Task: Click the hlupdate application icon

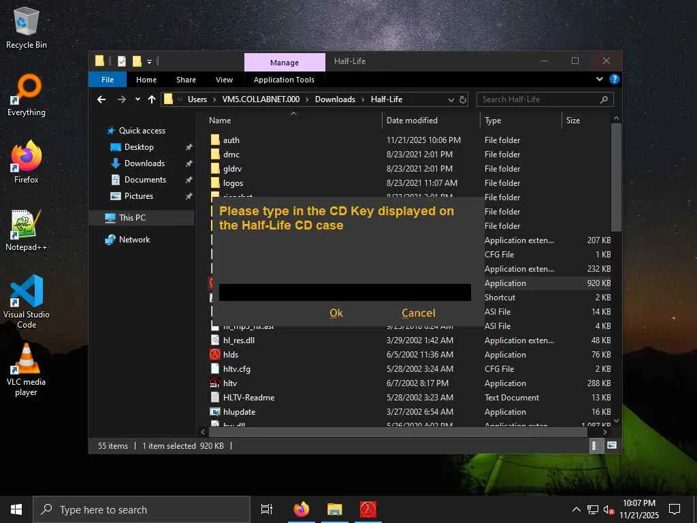Action: point(215,412)
